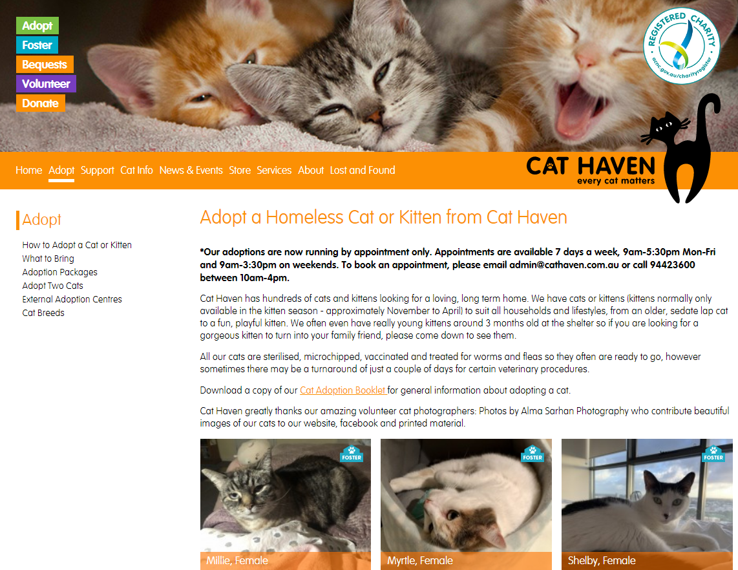
Task: Go to News & Events menu
Action: click(191, 171)
